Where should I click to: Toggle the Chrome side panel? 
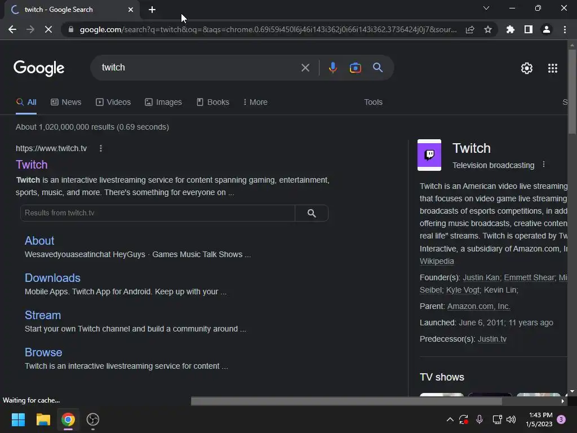(x=529, y=29)
